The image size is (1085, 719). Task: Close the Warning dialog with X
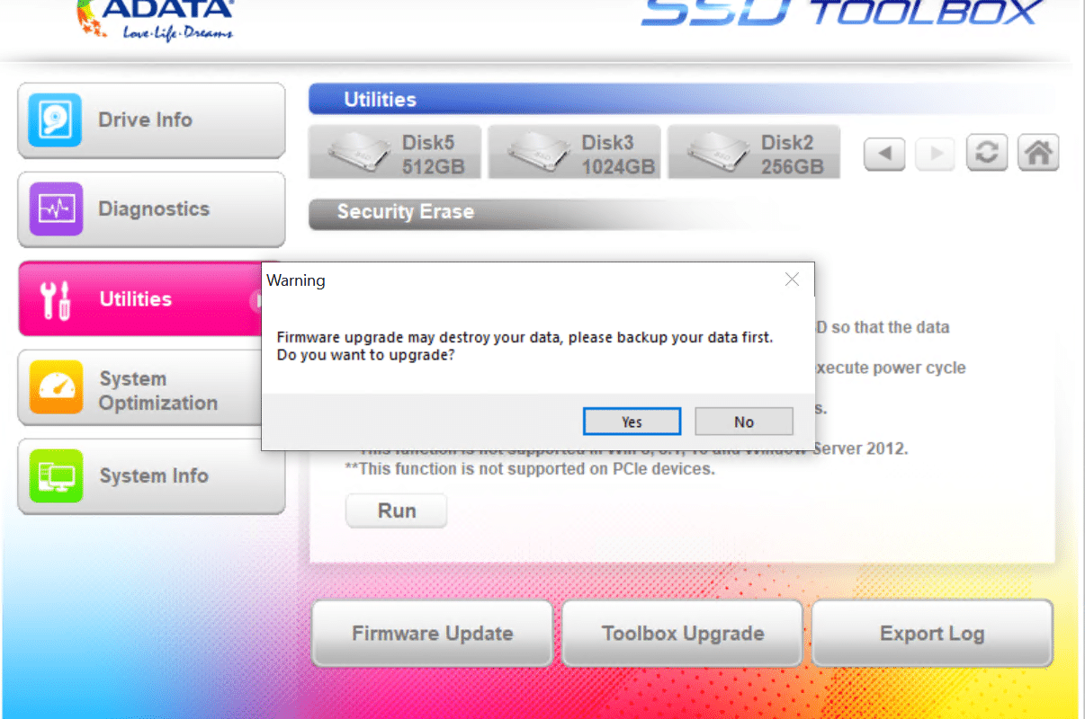coord(792,280)
